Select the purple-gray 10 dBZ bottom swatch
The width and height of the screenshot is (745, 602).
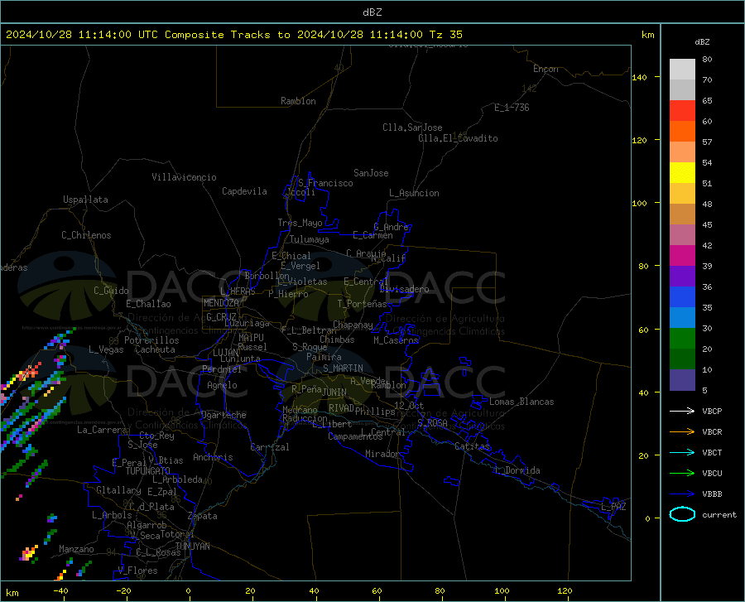coord(682,380)
